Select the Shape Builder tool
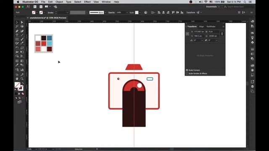Viewport: 269px width, 151px height. coord(17,56)
